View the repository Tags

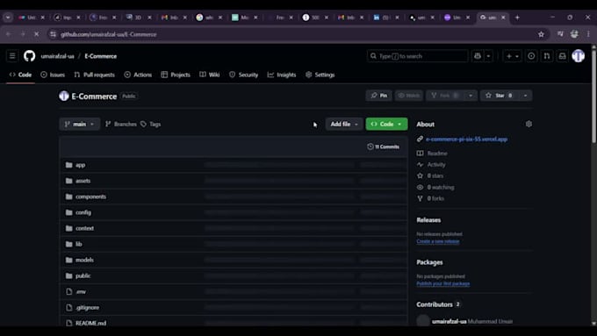150,124
